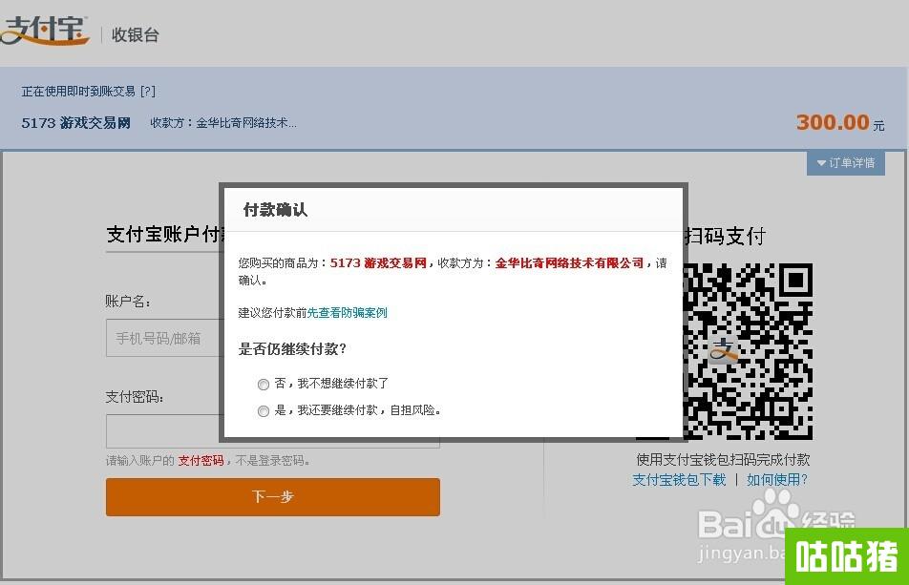This screenshot has height=585, width=909.
Task: Open the 支付宝钱包下载 link
Action: pos(679,480)
